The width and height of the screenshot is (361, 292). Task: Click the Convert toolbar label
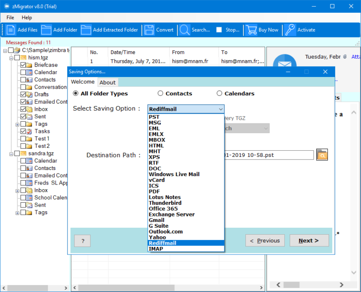pyautogui.click(x=165, y=30)
